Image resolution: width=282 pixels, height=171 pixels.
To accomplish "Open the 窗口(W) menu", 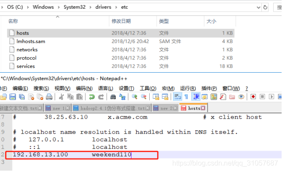I will [x=231, y=88].
